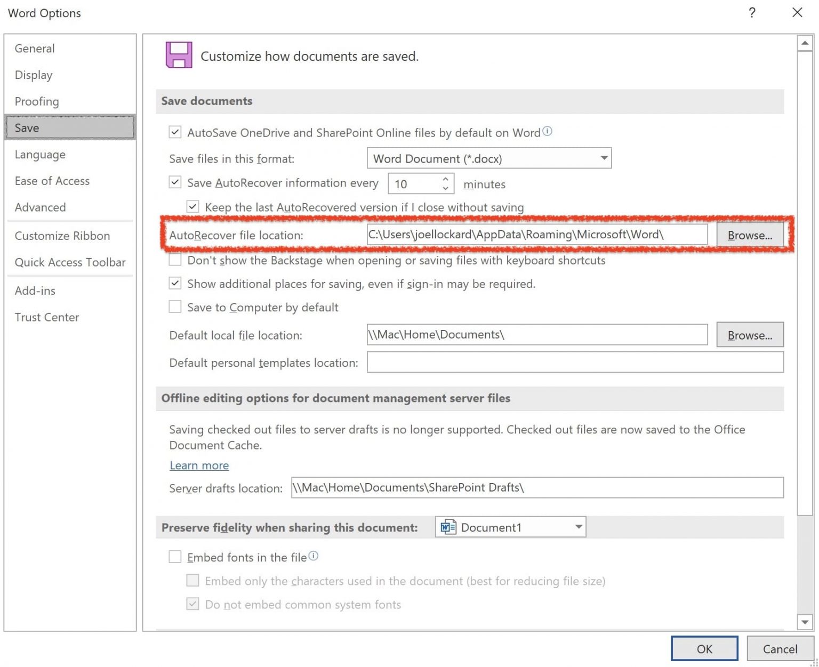Enable Save to Computer by default
Image resolution: width=819 pixels, height=667 pixels.
click(175, 307)
